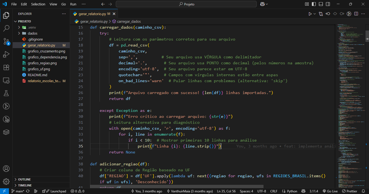Image resolution: width=369 pixels, height=194 pixels.
Task: Click Go Live in the status bar
Action: pyautogui.click(x=330, y=191)
